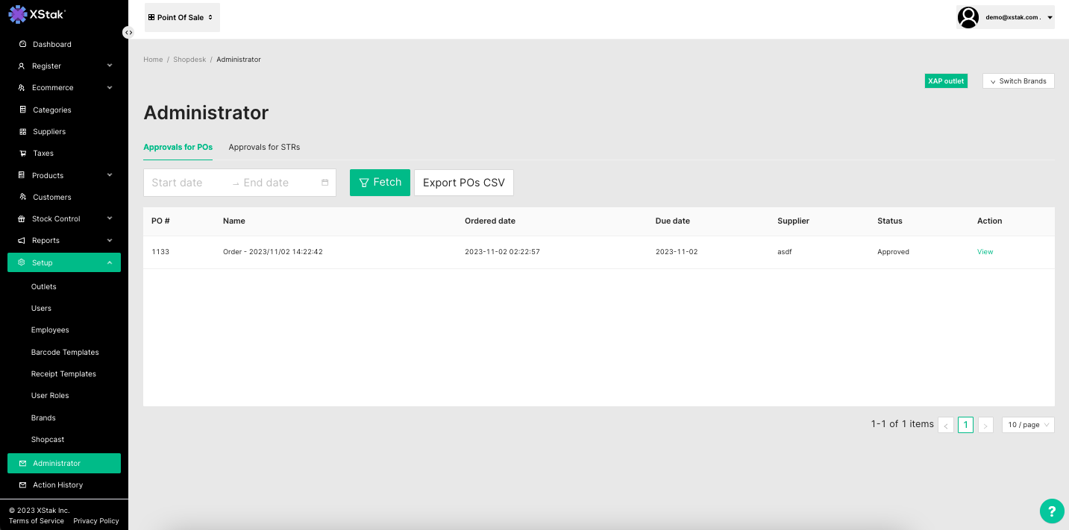
Task: Click the Suppliers grid icon in sidebar
Action: click(22, 132)
